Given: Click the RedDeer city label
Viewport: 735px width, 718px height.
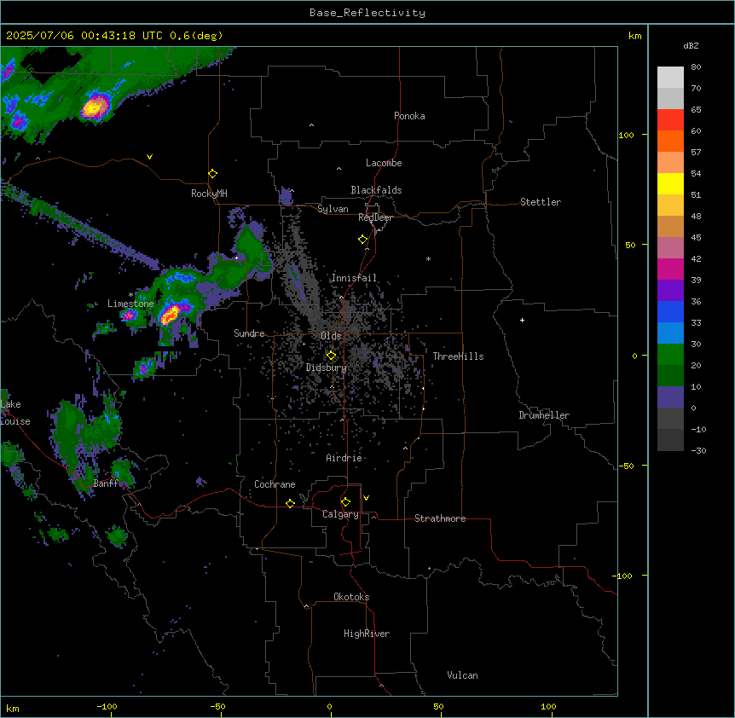Looking at the screenshot, I should [x=375, y=217].
